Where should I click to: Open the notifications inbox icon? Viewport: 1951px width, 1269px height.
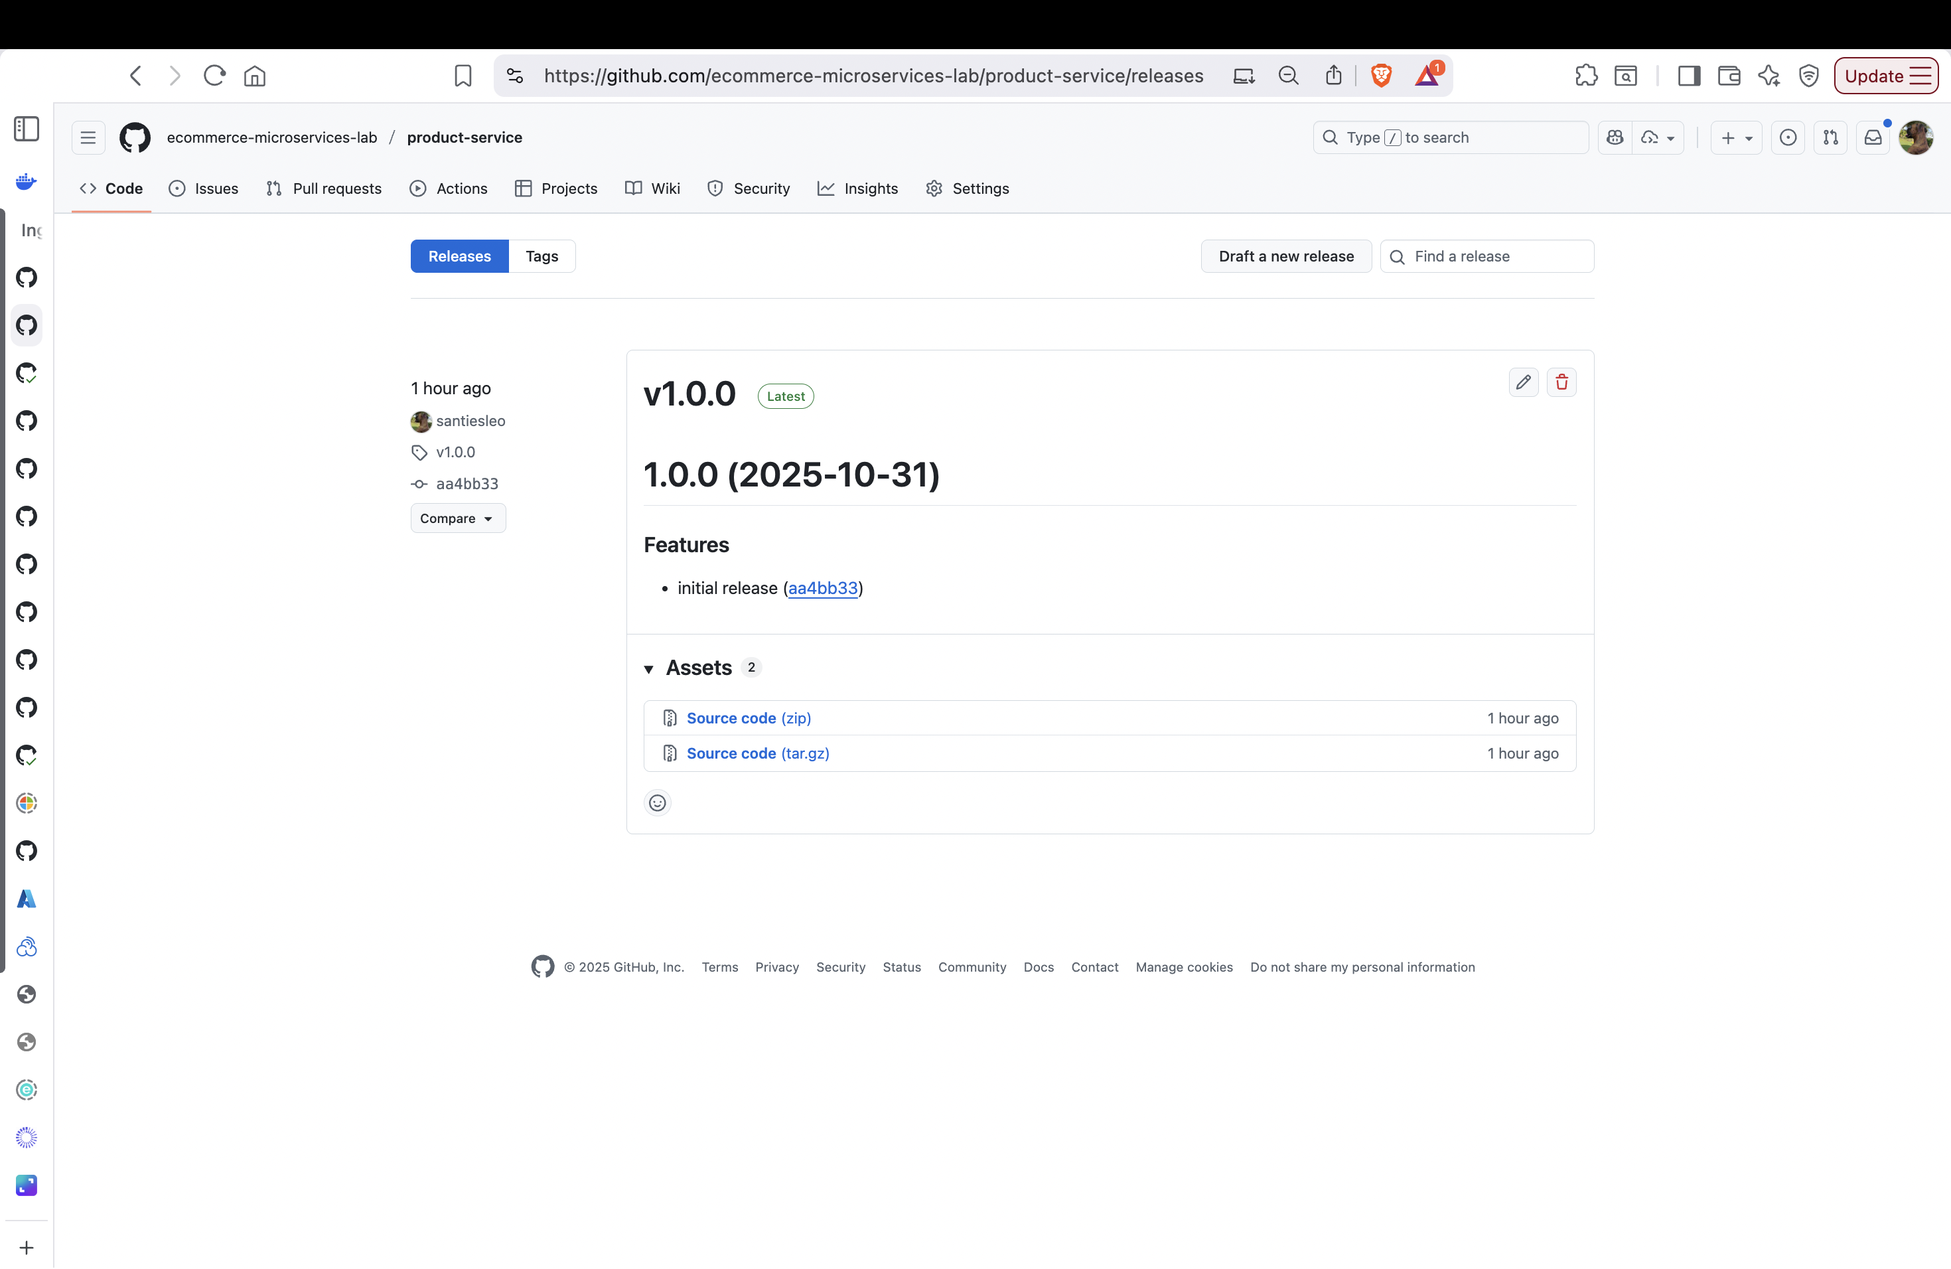(x=1873, y=138)
